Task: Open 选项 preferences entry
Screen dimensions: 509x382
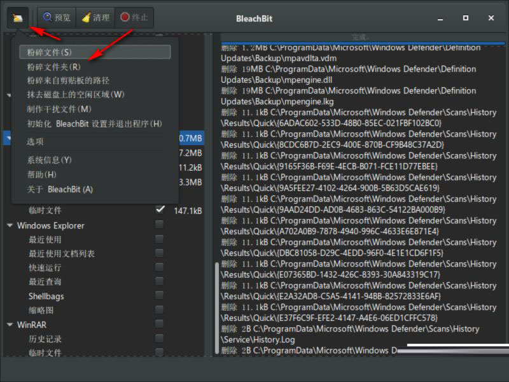Action: click(x=95, y=141)
